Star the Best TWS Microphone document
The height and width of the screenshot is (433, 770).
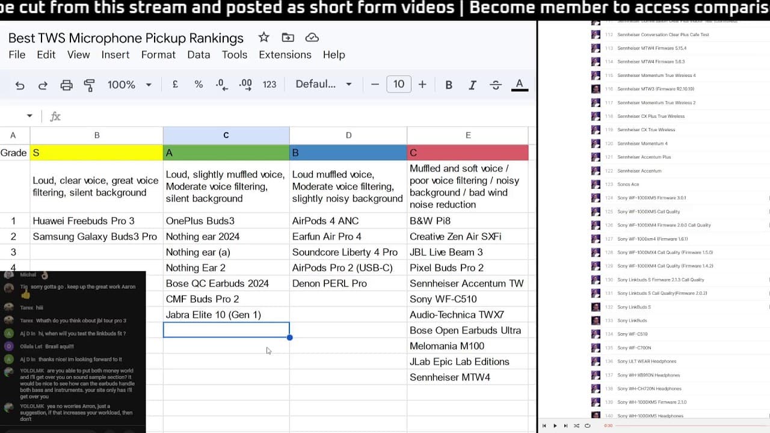263,37
